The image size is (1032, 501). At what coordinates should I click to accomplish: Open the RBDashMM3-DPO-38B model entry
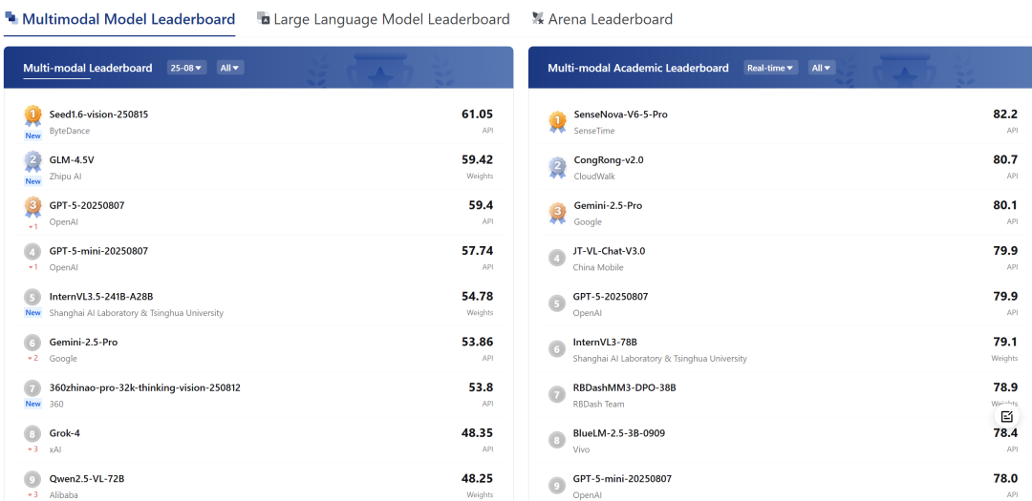[x=624, y=387]
